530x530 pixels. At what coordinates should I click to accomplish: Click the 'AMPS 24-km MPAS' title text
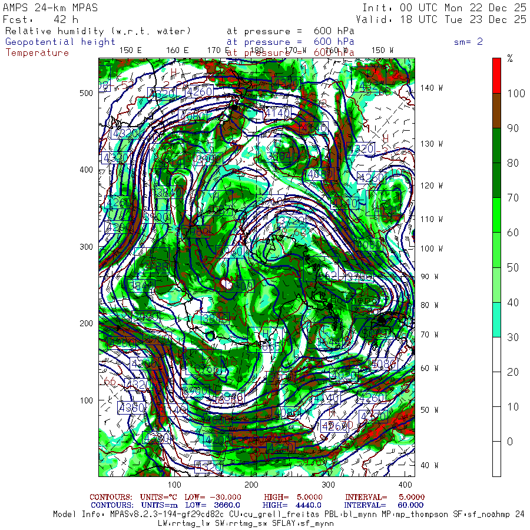(x=51, y=8)
